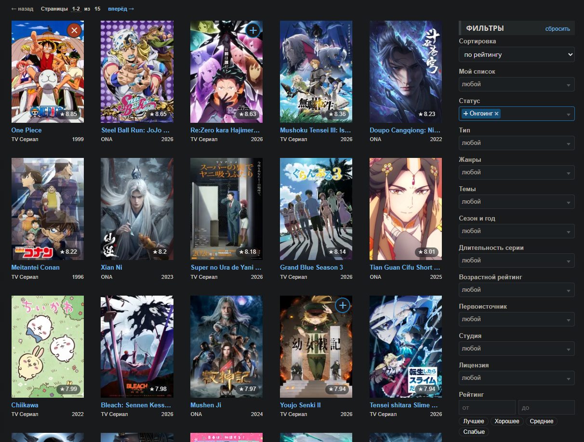584x442 pixels.
Task: Go back with the назад link
Action: 22,9
